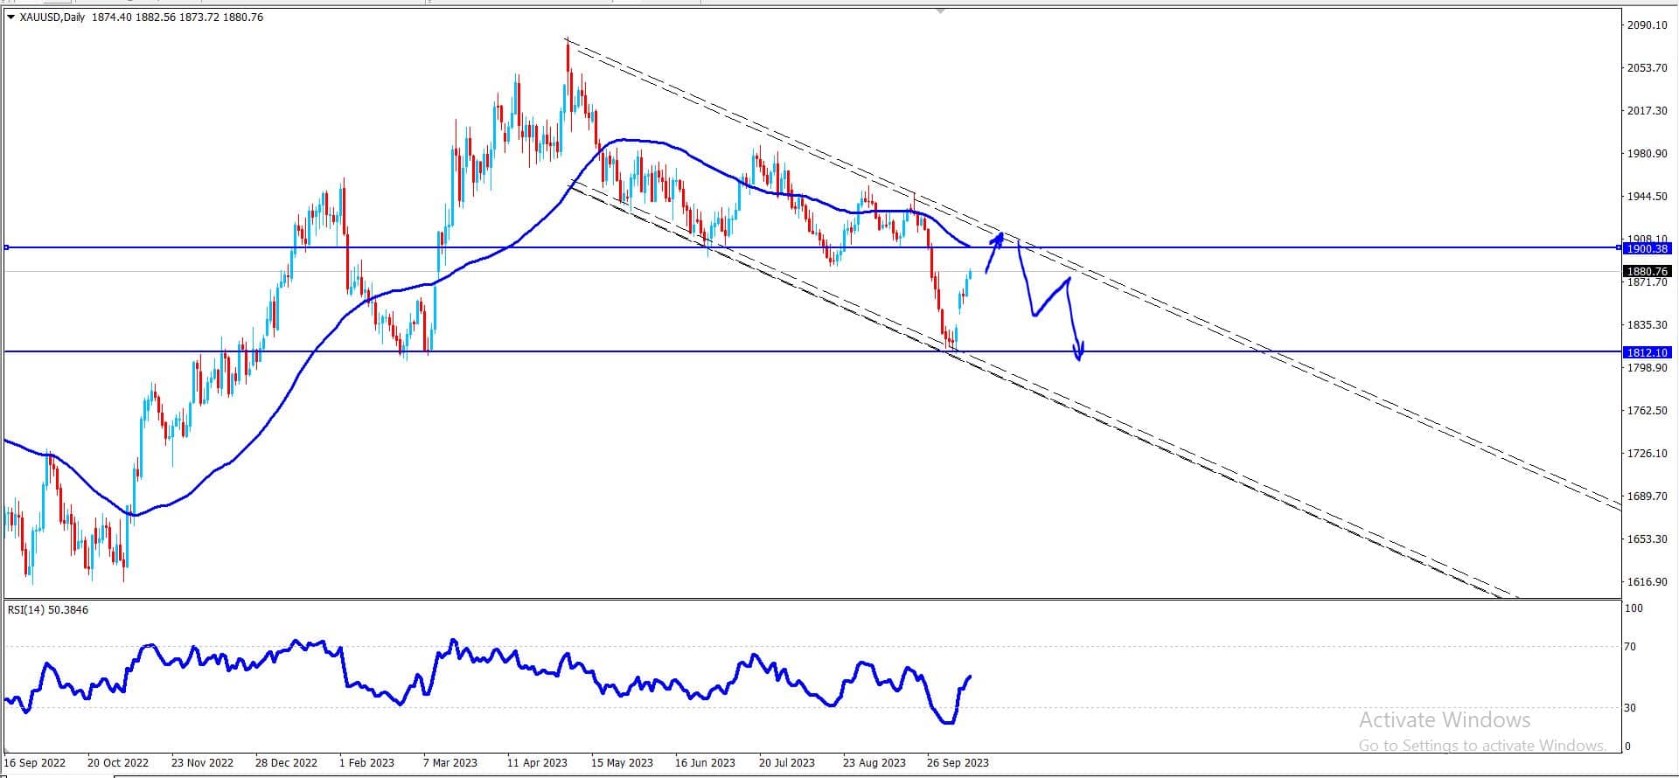Click the 1616.90 price axis label
This screenshot has height=778, width=1679.
[1647, 582]
